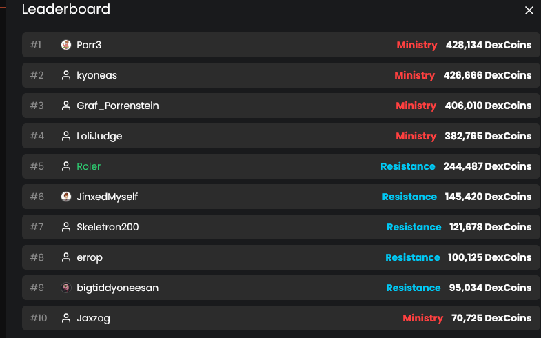This screenshot has height=338, width=541.
Task: Open the Porr3 username link
Action: coord(89,45)
